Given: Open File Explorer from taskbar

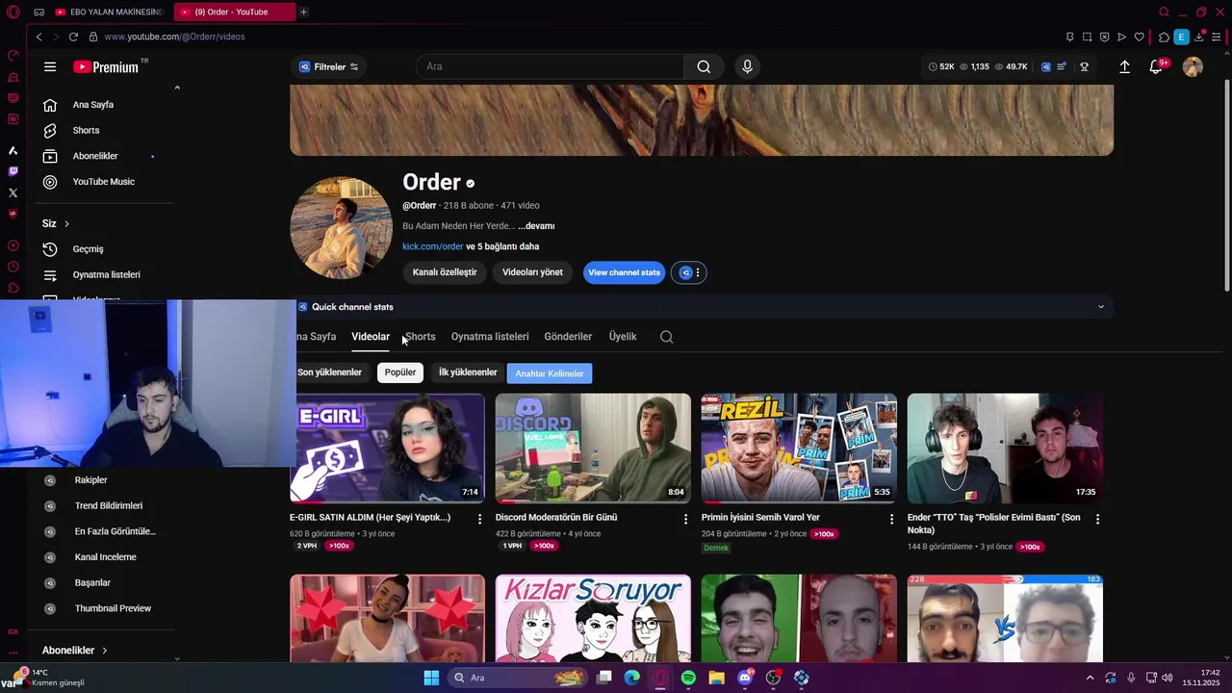Looking at the screenshot, I should tap(717, 678).
